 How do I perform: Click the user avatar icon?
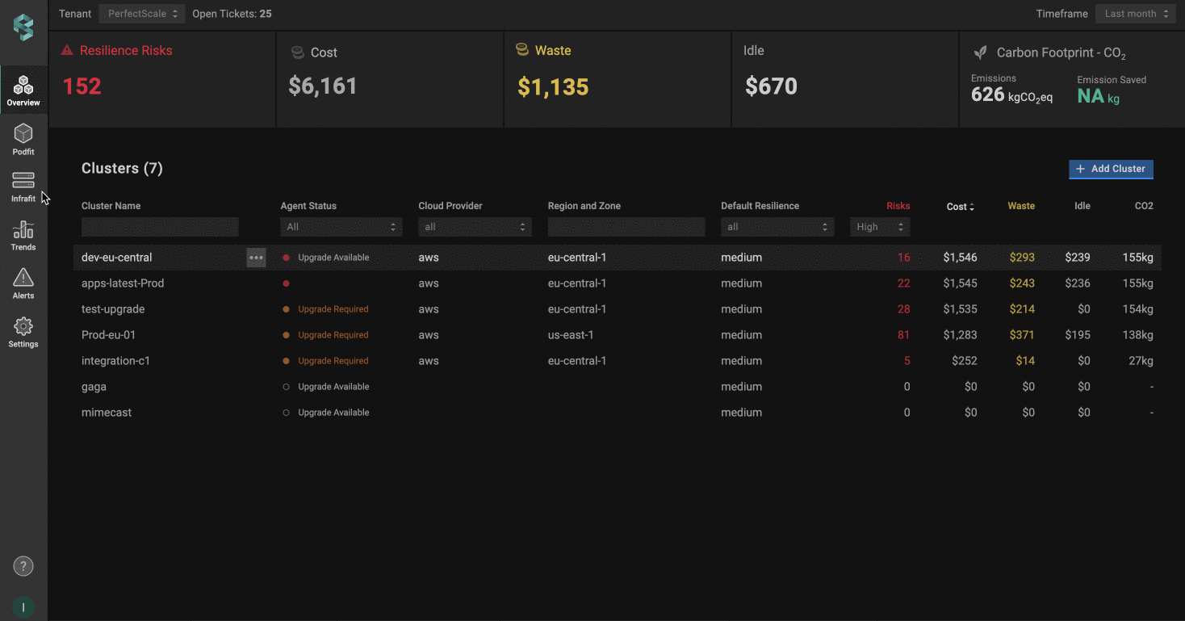pyautogui.click(x=23, y=607)
